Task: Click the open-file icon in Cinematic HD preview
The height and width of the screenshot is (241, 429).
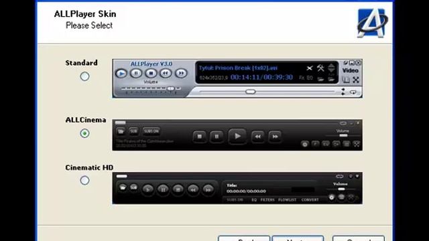Action: 123,187
